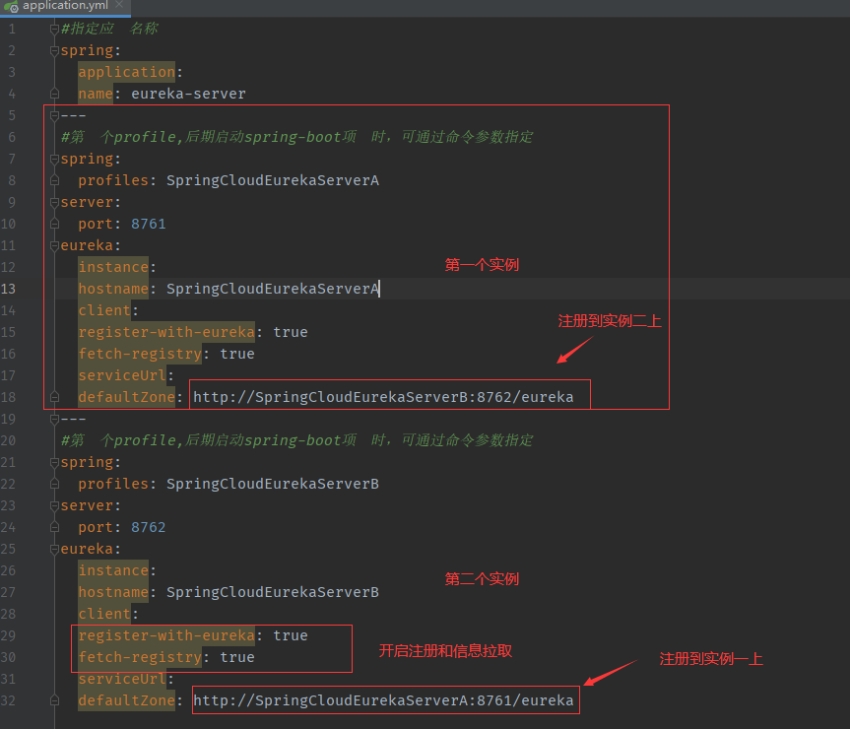Click the 'hostname' key on line 27
Viewport: 850px width, 729px height.
(113, 592)
